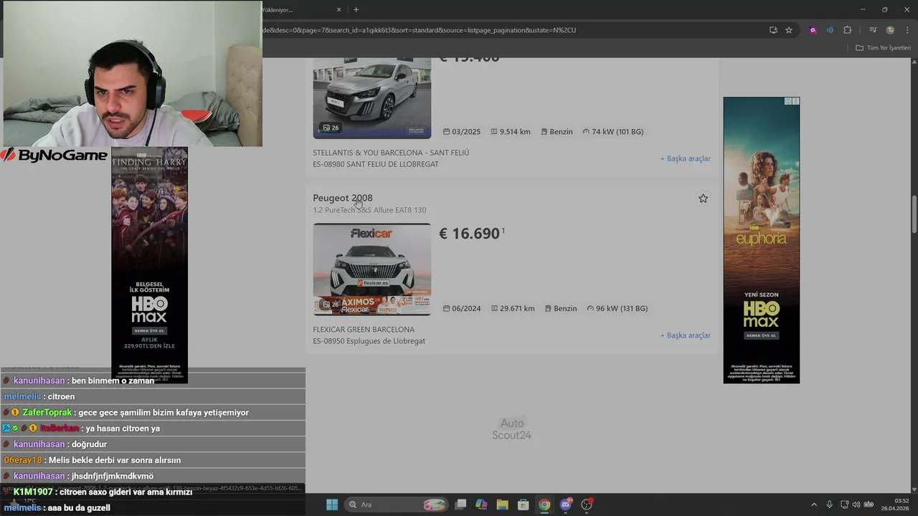Open the HBO Max Finding Harry ad on the stream overlay

149,265
